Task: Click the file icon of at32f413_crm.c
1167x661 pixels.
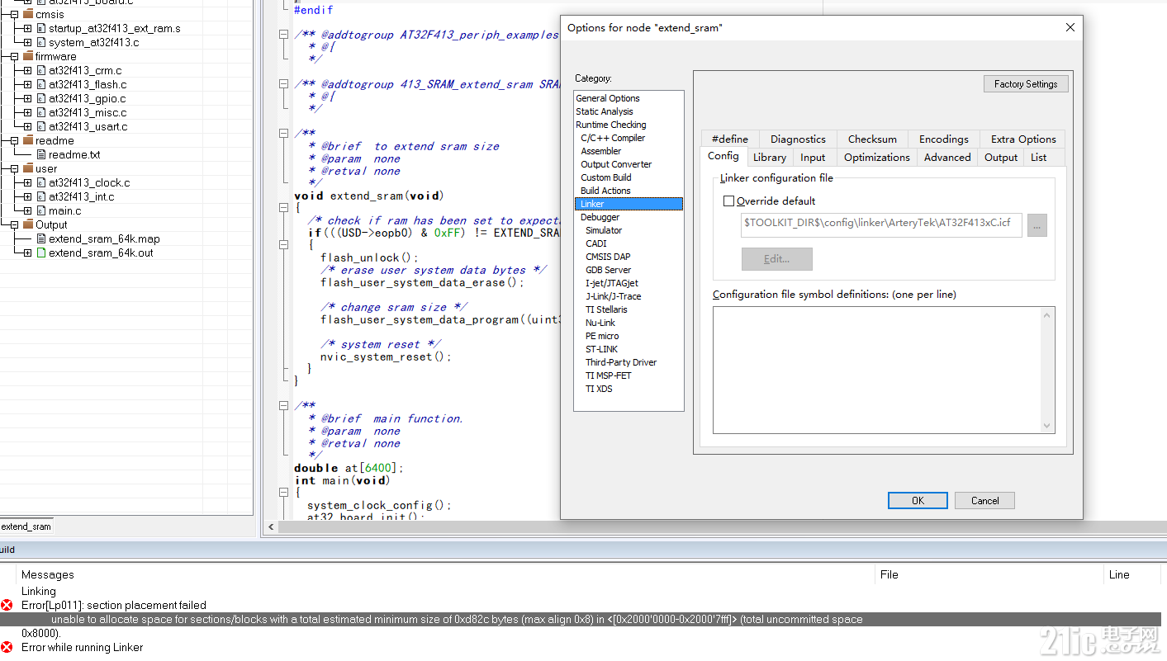Action: 40,70
